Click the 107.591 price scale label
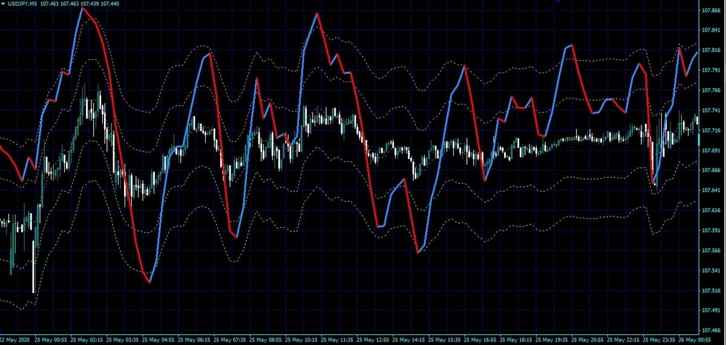This screenshot has height=345, width=726. coord(710,230)
